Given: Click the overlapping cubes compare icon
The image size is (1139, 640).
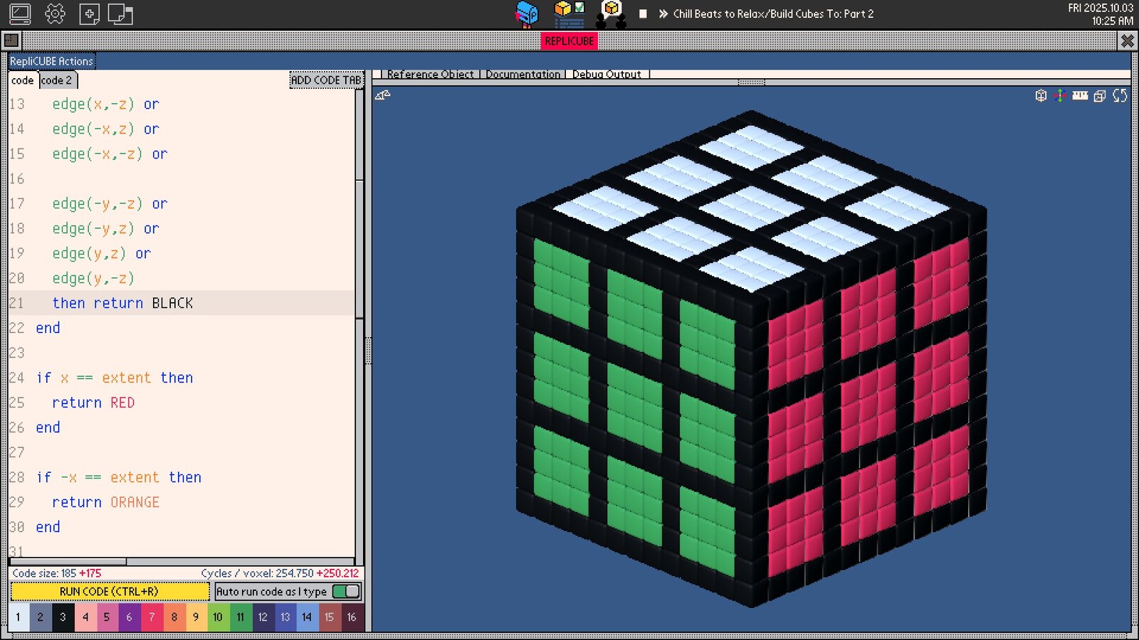Looking at the screenshot, I should click(x=1100, y=96).
